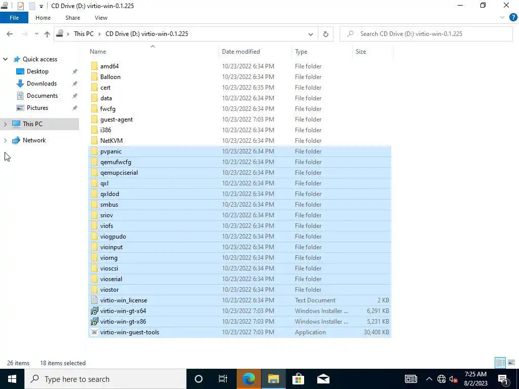Open the notification center icon
519x389 pixels.
click(503, 379)
